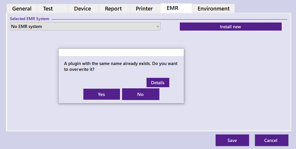
Task: Decline overwrite by clicking No
Action: pyautogui.click(x=140, y=94)
